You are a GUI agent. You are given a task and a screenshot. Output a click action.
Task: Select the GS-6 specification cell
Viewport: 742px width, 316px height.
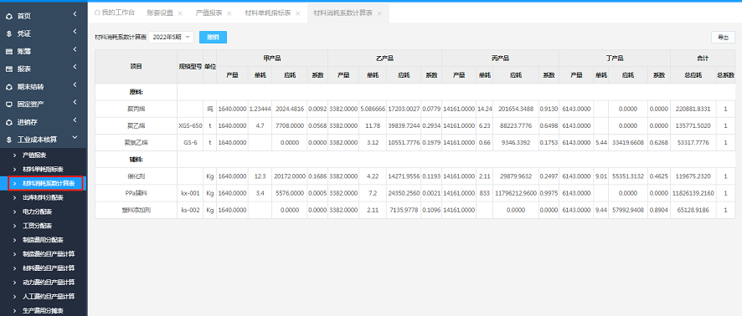coord(190,143)
